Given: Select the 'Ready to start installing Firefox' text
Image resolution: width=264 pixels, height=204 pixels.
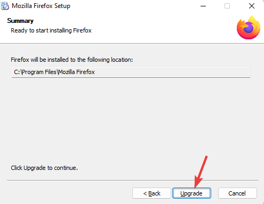Looking at the screenshot, I should point(51,30).
